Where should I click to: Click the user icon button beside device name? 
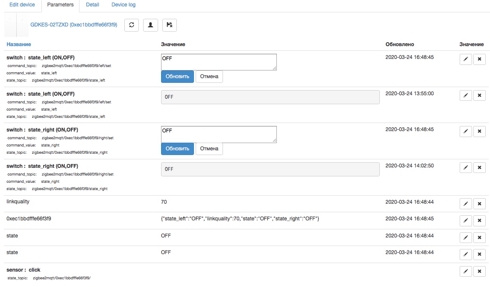150,25
